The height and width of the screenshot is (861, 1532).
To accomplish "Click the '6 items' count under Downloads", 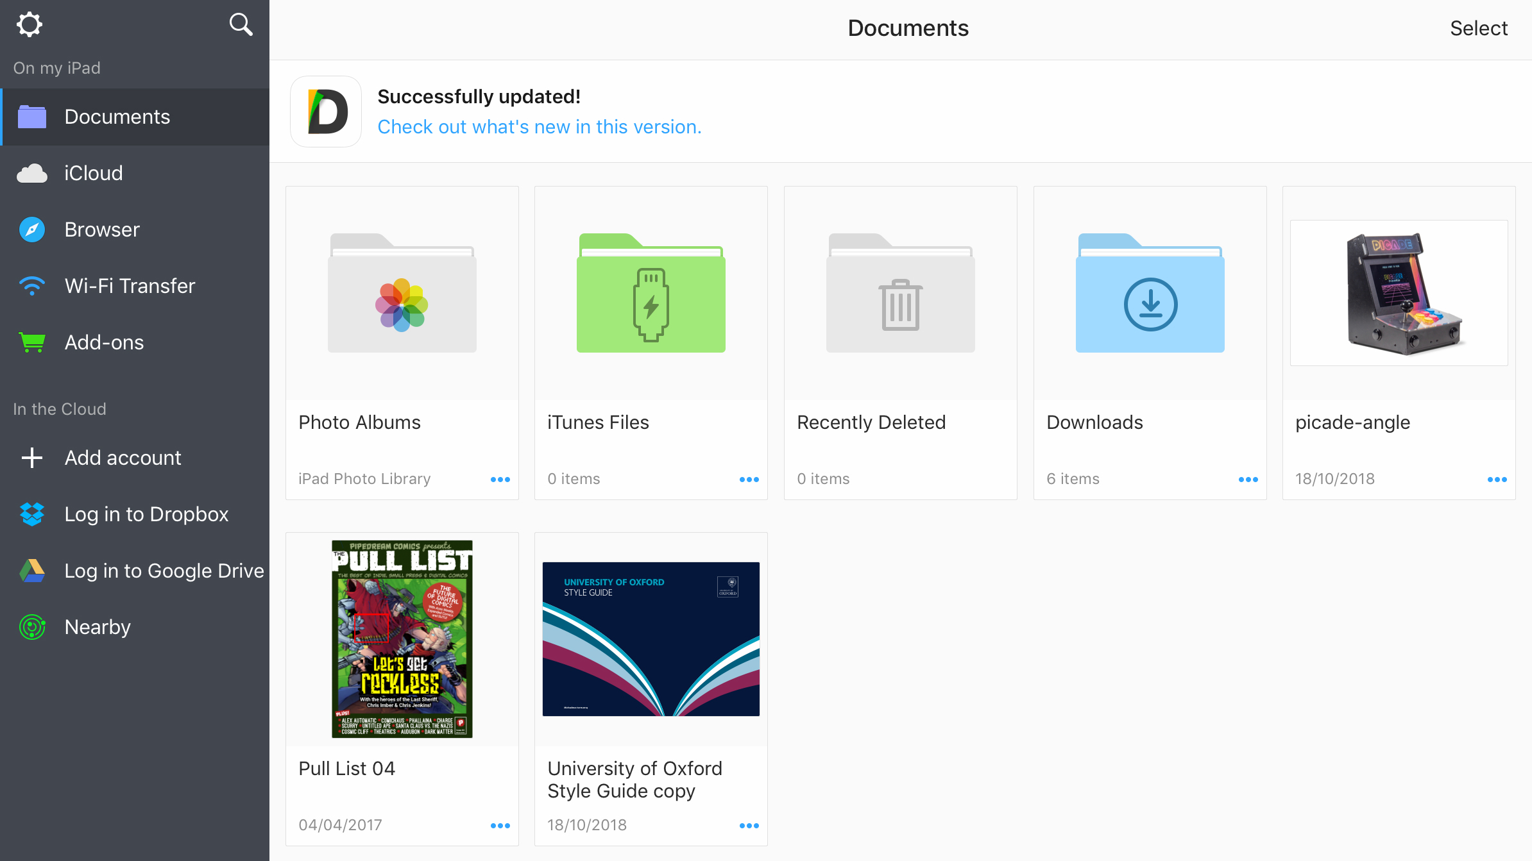I will 1073,479.
